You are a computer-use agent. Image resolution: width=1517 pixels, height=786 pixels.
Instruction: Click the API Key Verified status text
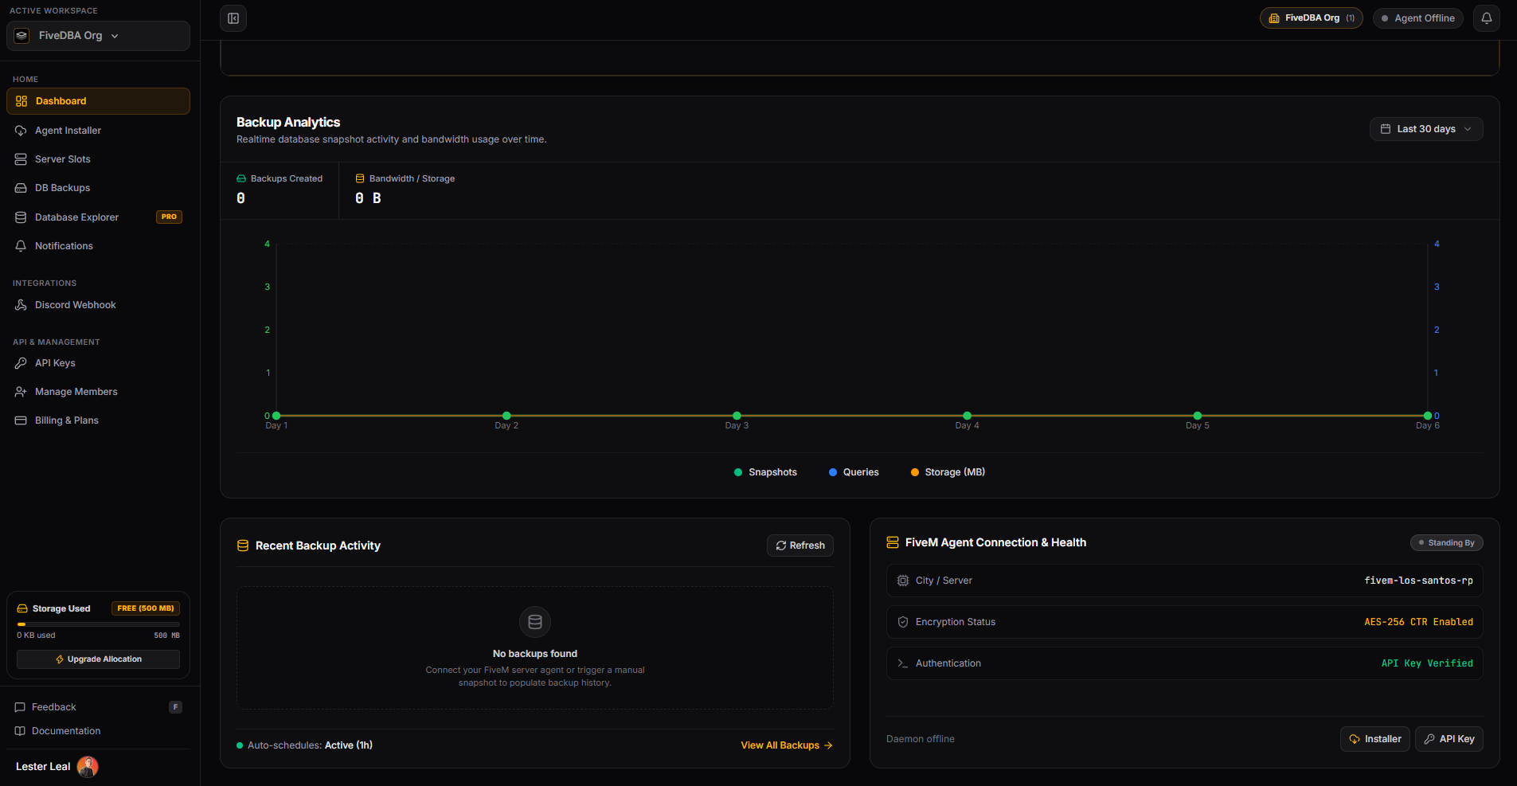pyautogui.click(x=1427, y=663)
